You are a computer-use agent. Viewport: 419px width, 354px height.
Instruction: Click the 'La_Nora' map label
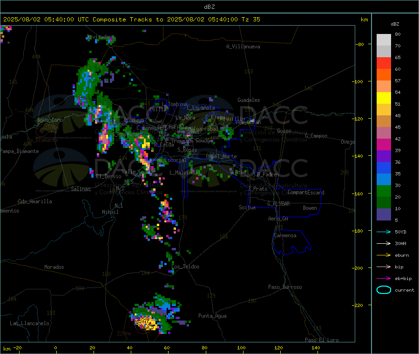[x=185, y=118]
